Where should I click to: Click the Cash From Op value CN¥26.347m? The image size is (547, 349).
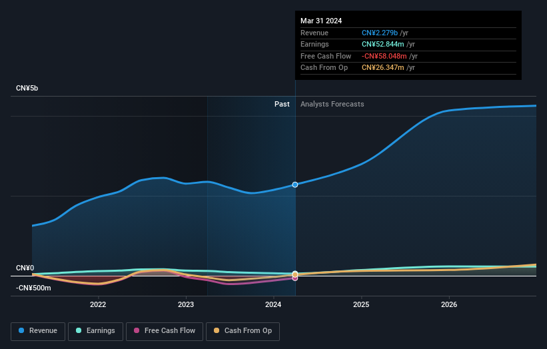point(382,68)
